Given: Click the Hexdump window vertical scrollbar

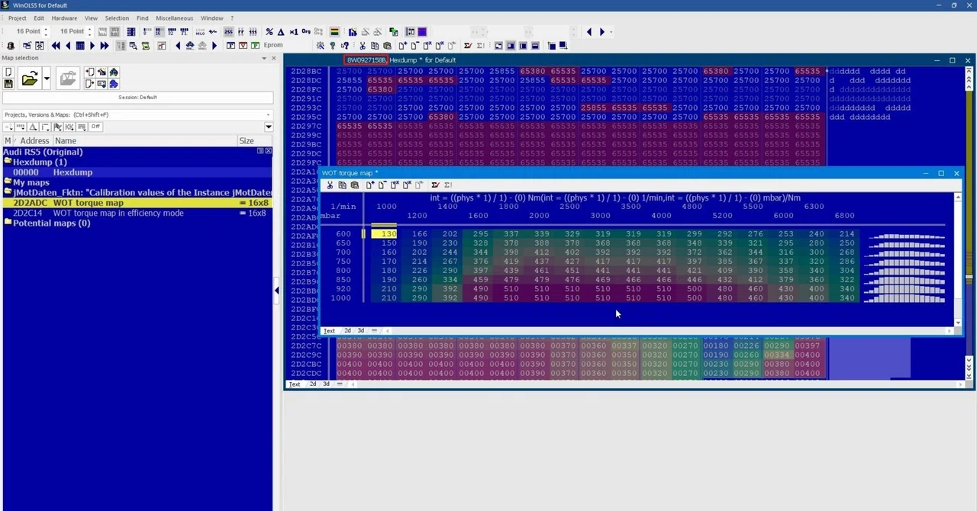Looking at the screenshot, I should (970, 221).
